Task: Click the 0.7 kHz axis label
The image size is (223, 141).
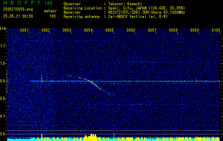Action: point(3,116)
